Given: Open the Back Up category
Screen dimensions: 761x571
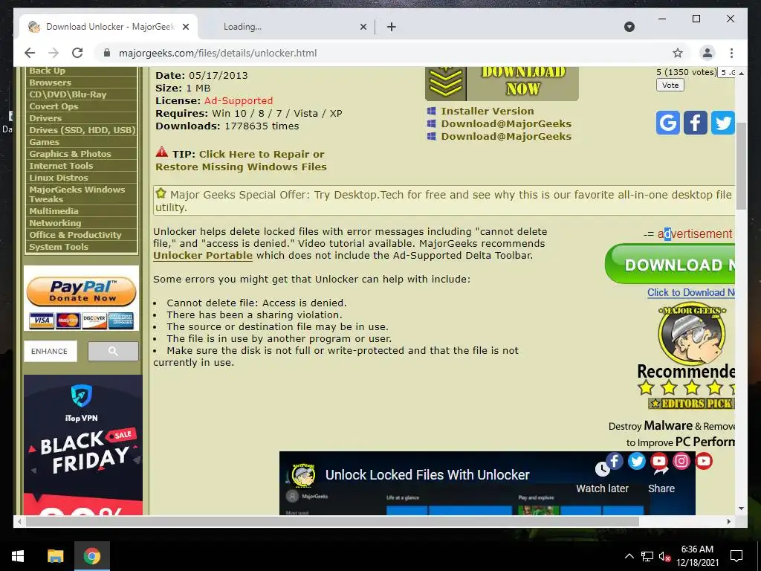Looking at the screenshot, I should click(47, 71).
